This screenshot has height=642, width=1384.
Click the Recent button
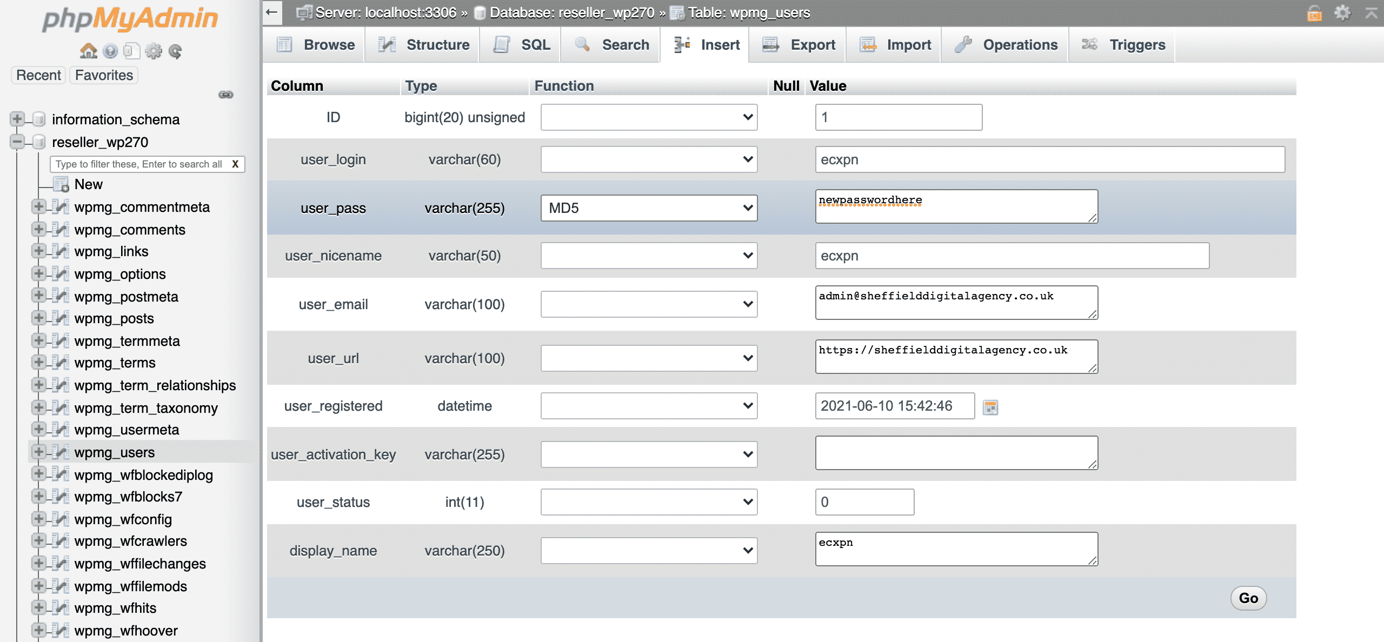click(x=38, y=75)
